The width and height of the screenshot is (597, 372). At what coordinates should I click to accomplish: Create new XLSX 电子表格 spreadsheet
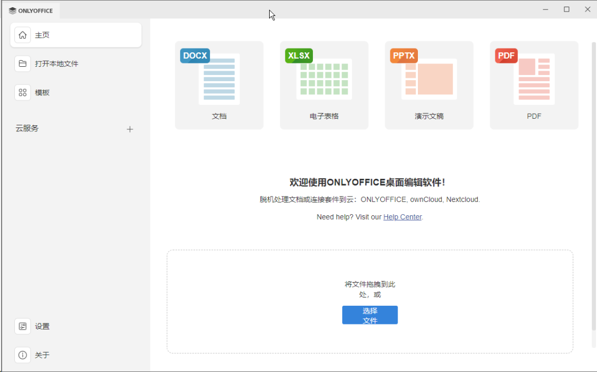pyautogui.click(x=324, y=85)
